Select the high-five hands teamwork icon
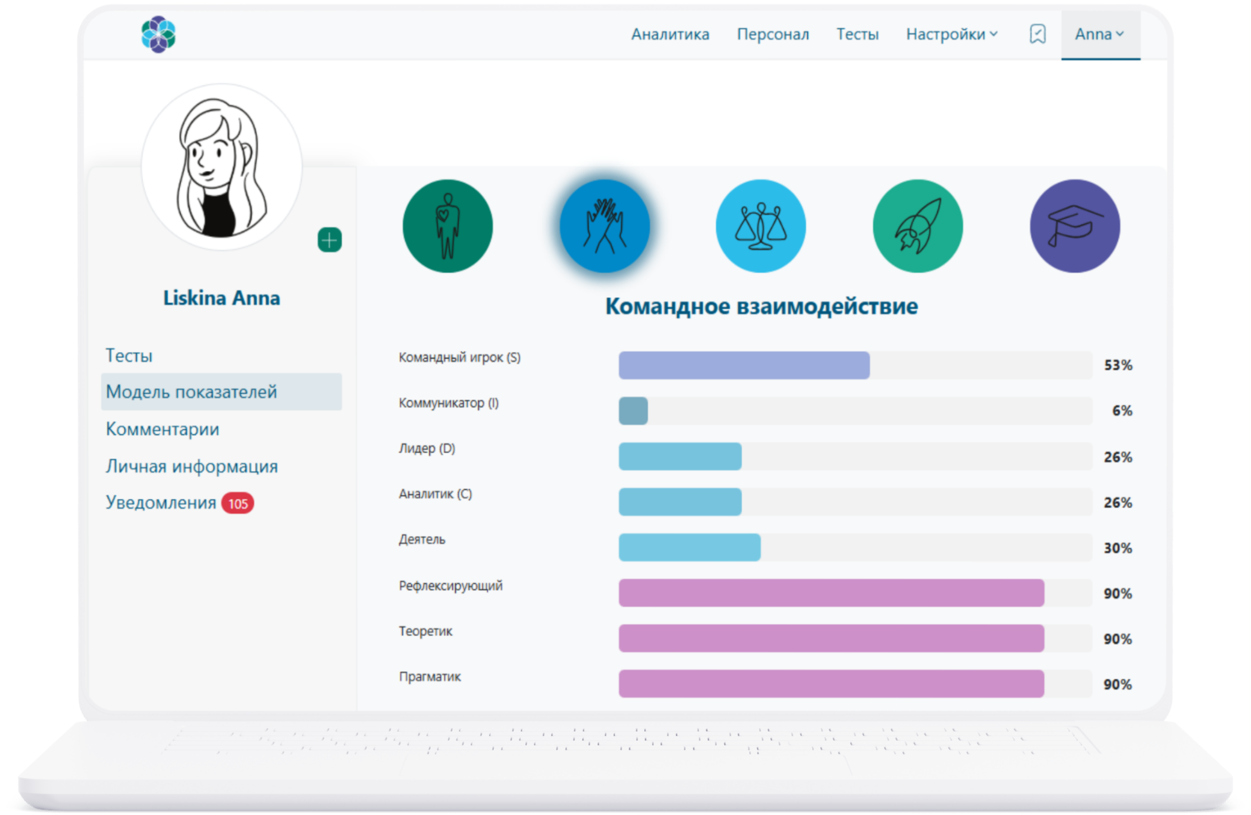The image size is (1251, 815). click(x=604, y=226)
